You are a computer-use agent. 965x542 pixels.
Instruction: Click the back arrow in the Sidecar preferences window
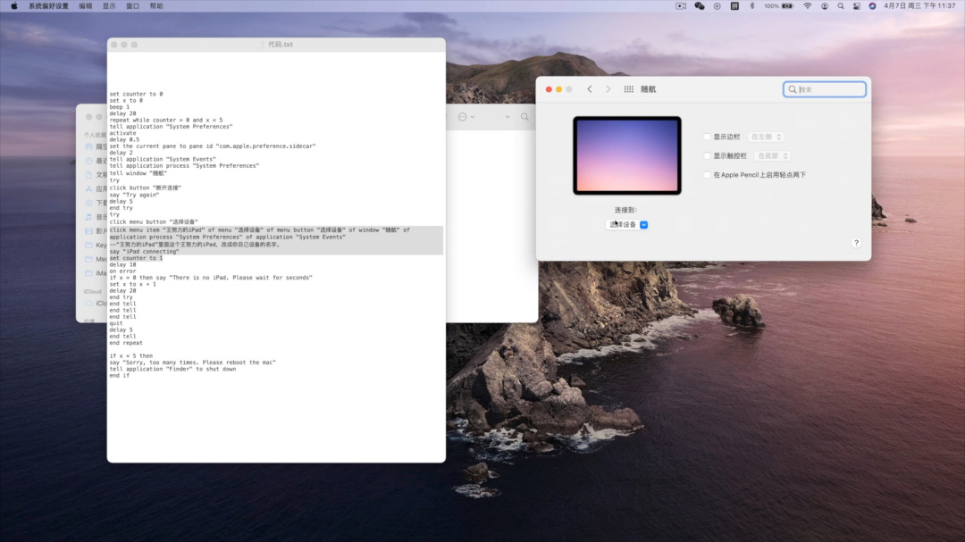point(590,89)
